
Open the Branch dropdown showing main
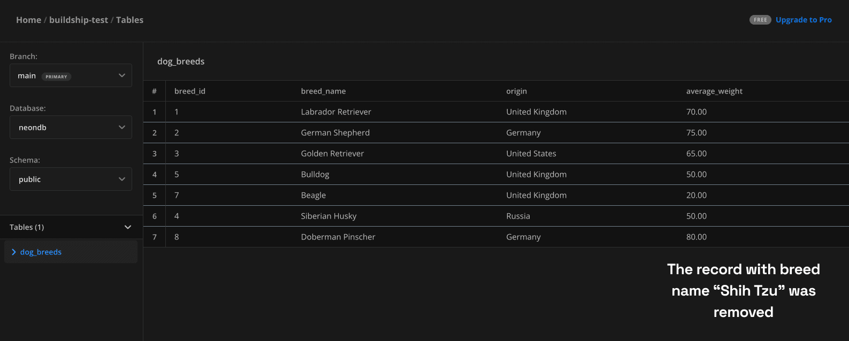pos(71,75)
